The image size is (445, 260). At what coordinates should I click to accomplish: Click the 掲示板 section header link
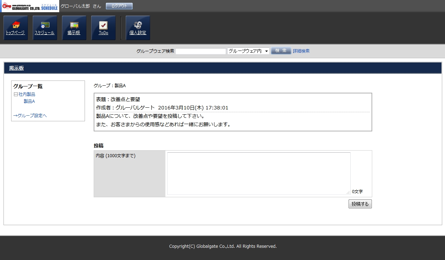[16, 68]
